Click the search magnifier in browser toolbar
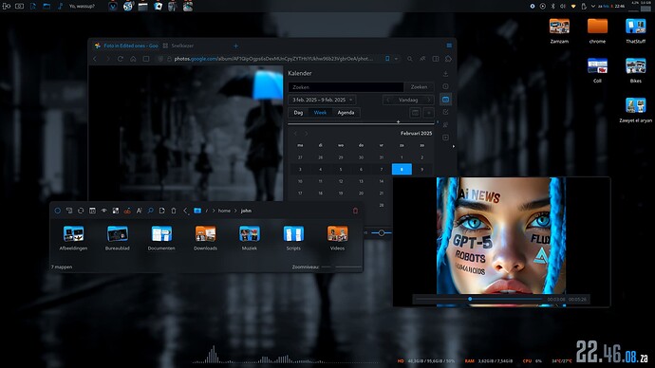The image size is (655, 368). (x=410, y=59)
